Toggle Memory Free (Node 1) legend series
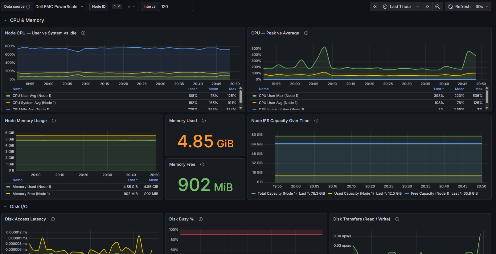The width and height of the screenshot is (496, 254). pyautogui.click(x=31, y=194)
